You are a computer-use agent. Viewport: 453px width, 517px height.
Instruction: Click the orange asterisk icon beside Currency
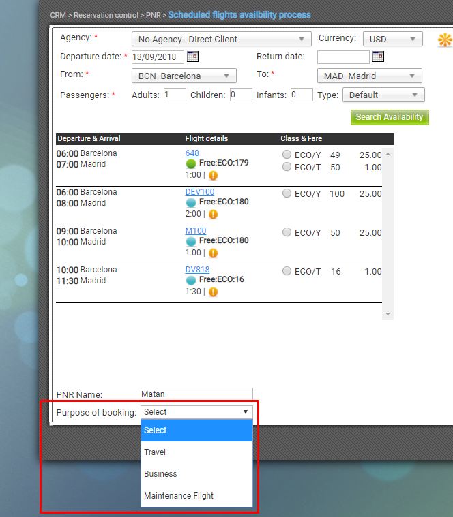(445, 40)
